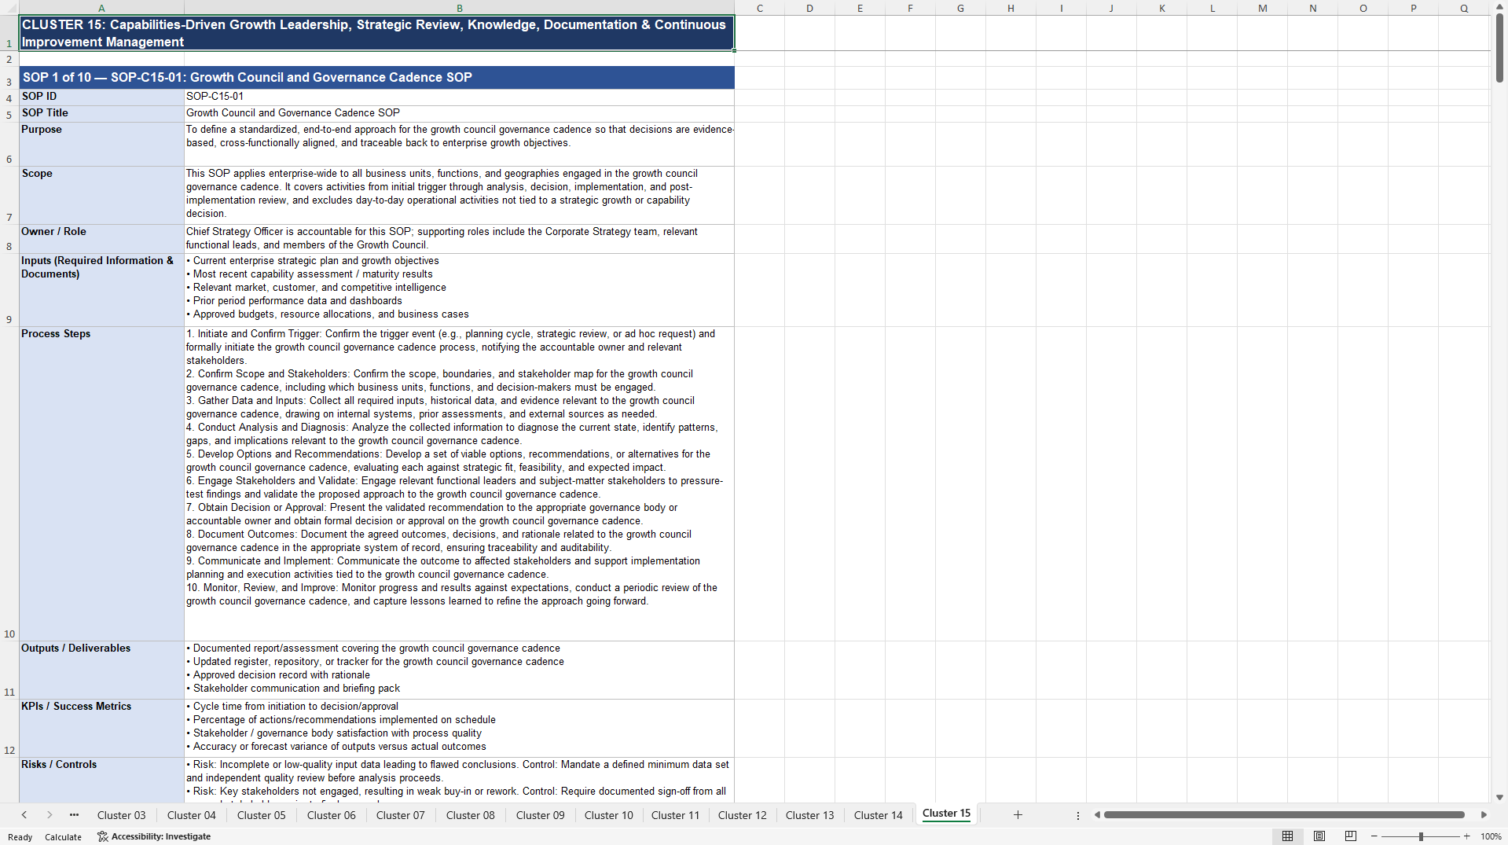Add a new sheet with plus icon
The height and width of the screenshot is (845, 1508).
tap(1018, 815)
